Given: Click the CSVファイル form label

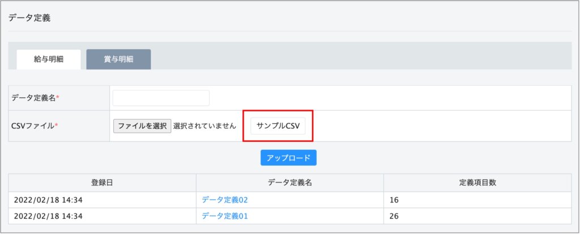Looking at the screenshot, I should [x=32, y=126].
